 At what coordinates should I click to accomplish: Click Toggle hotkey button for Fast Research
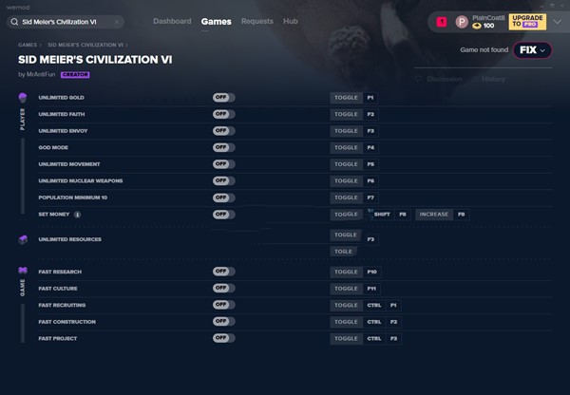pos(346,272)
